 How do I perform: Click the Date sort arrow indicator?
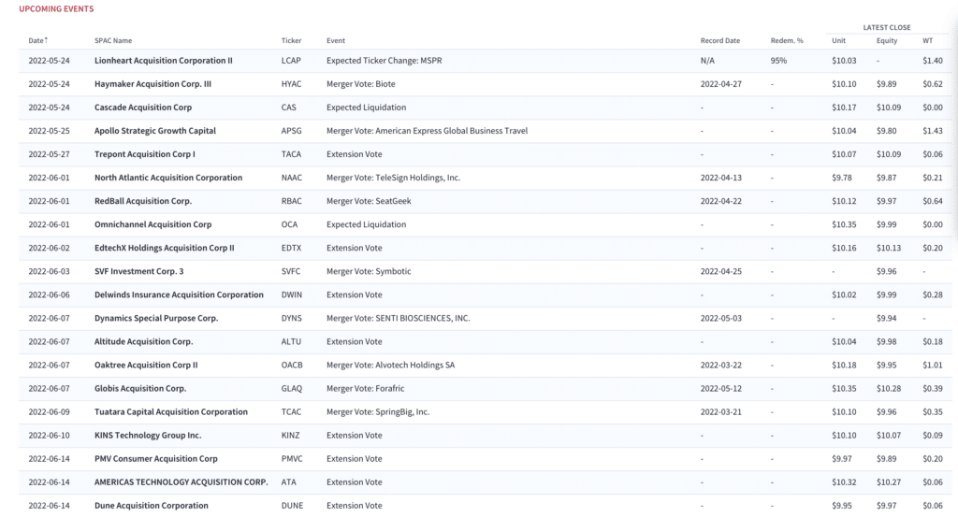click(x=46, y=39)
